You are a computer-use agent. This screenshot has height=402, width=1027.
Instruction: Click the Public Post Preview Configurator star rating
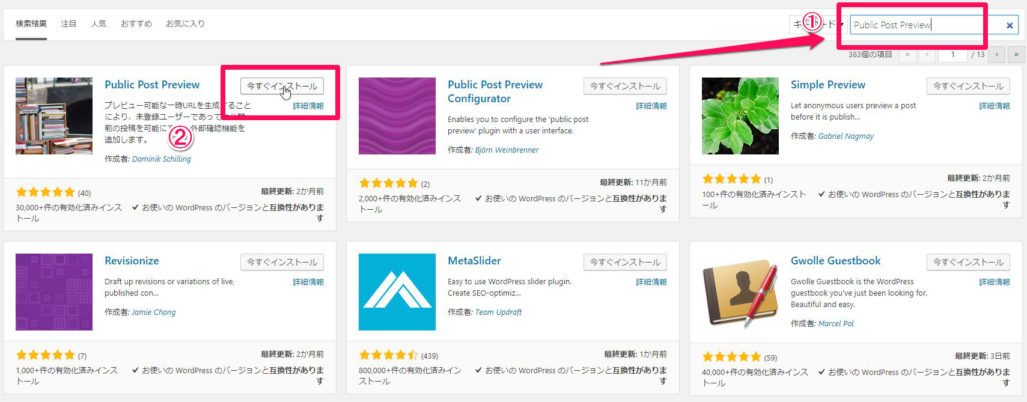point(389,183)
